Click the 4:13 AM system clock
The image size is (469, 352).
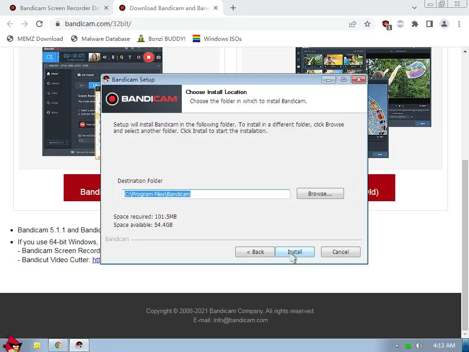pos(444,346)
